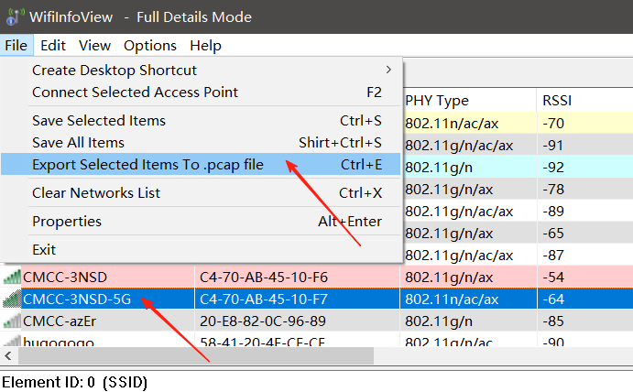Click signal icon of CMCC-azEr row
Viewport: 633px width, 392px height.
[x=12, y=321]
